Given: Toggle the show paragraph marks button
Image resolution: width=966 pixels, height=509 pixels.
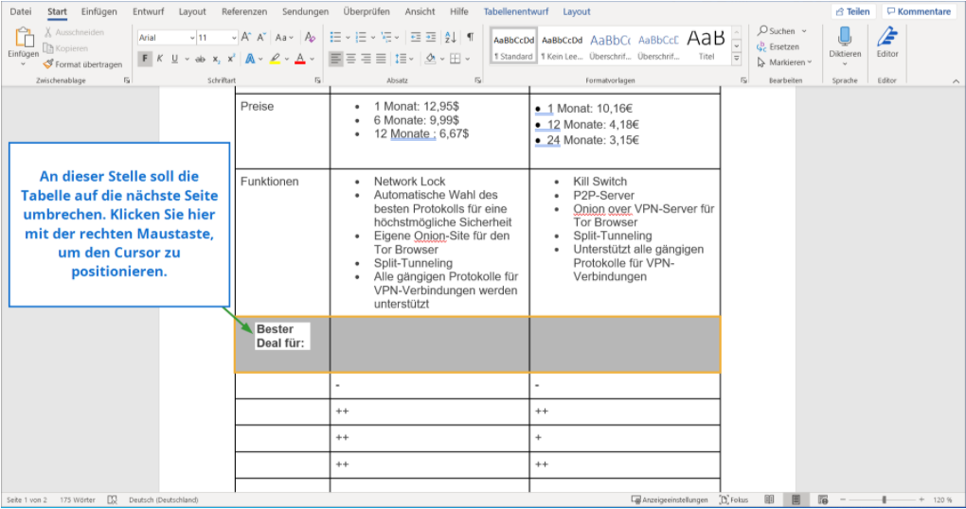Looking at the screenshot, I should click(x=471, y=38).
